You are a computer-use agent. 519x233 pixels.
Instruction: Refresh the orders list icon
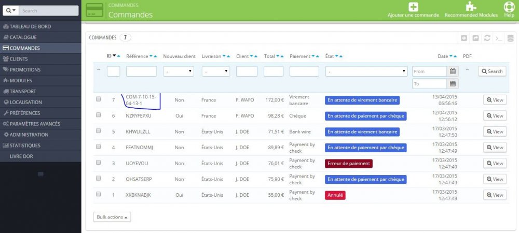point(487,38)
